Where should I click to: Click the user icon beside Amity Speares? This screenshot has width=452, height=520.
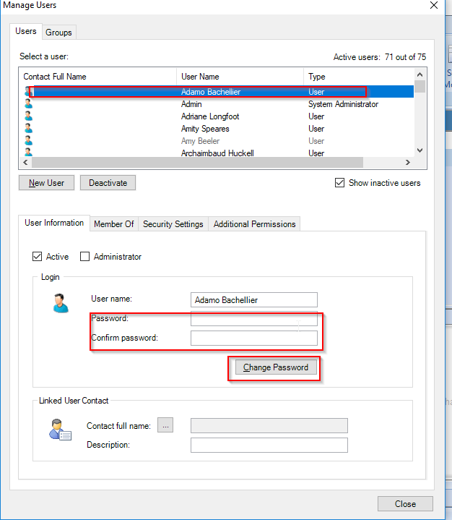coord(28,128)
